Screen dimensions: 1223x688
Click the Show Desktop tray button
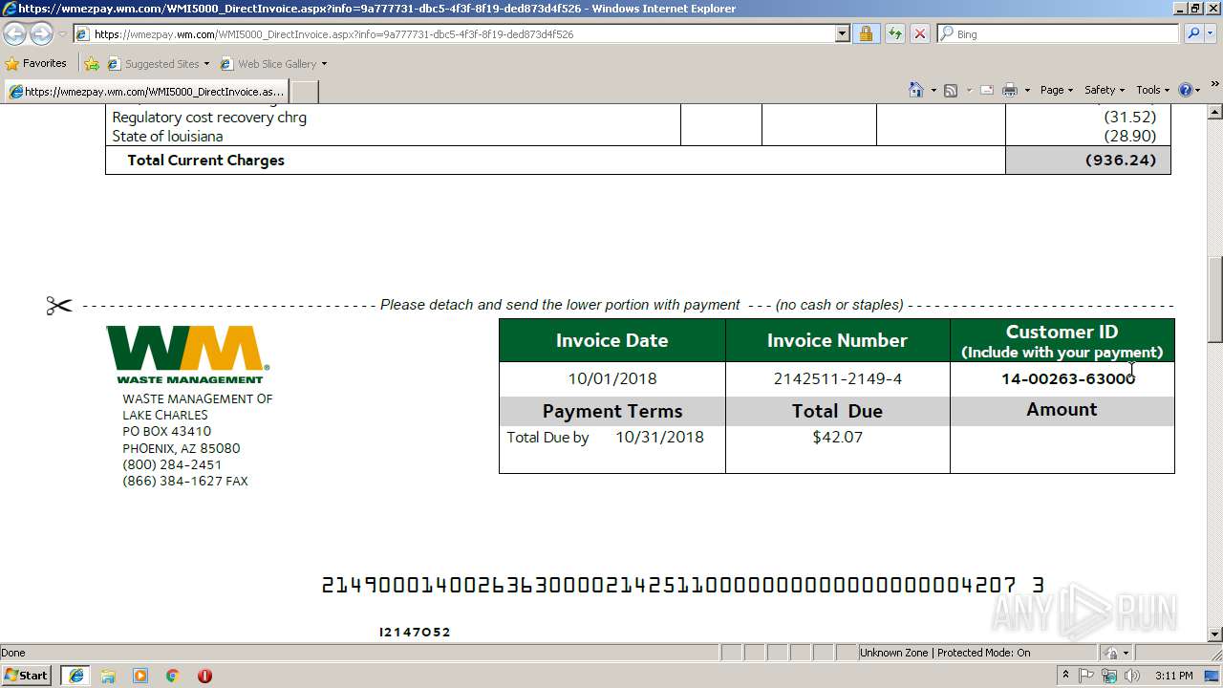point(1212,676)
